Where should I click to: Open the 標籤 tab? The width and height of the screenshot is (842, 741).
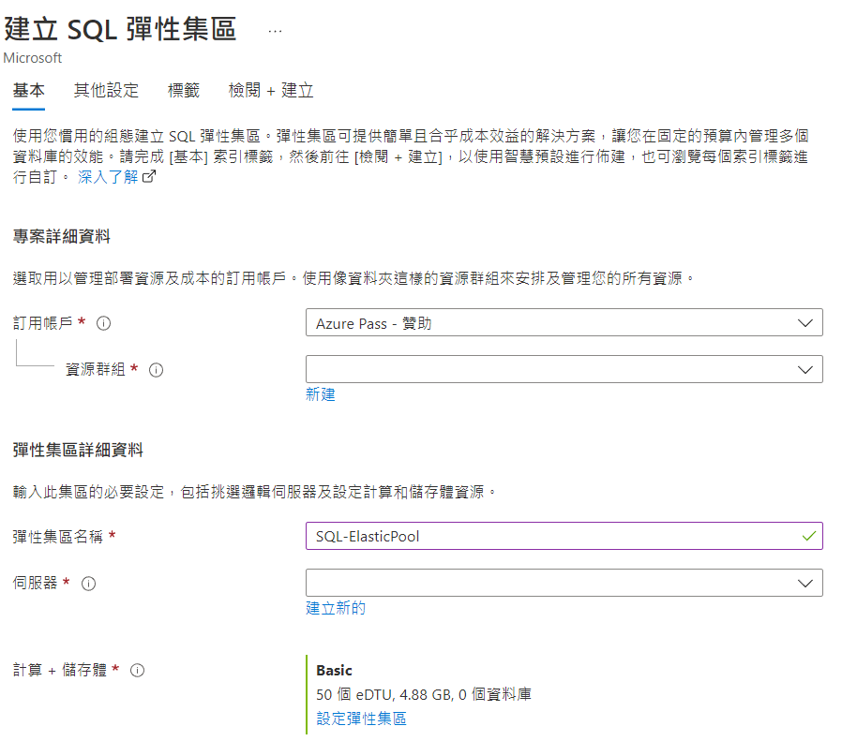click(183, 91)
